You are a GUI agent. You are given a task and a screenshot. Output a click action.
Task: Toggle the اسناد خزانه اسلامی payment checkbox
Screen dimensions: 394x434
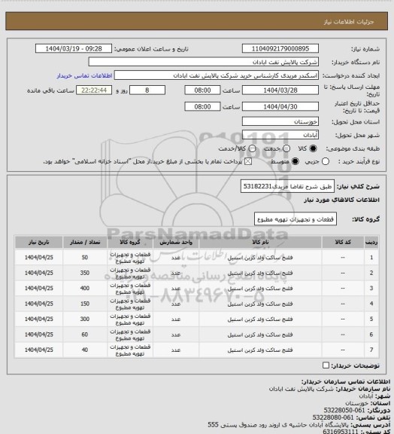click(x=248, y=161)
